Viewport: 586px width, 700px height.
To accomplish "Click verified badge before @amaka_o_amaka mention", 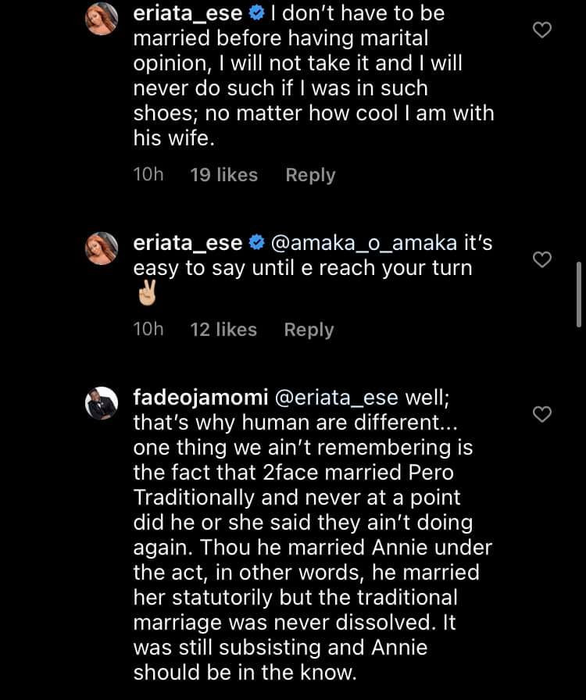I will click(257, 243).
